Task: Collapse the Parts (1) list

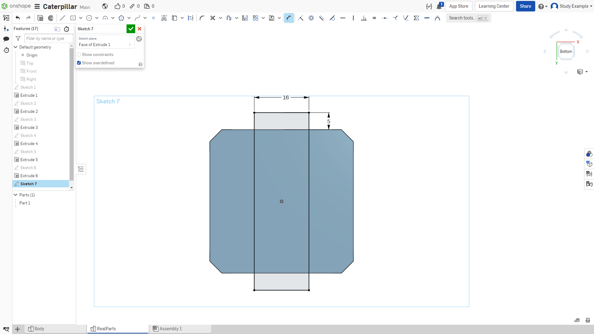Action: click(x=15, y=195)
